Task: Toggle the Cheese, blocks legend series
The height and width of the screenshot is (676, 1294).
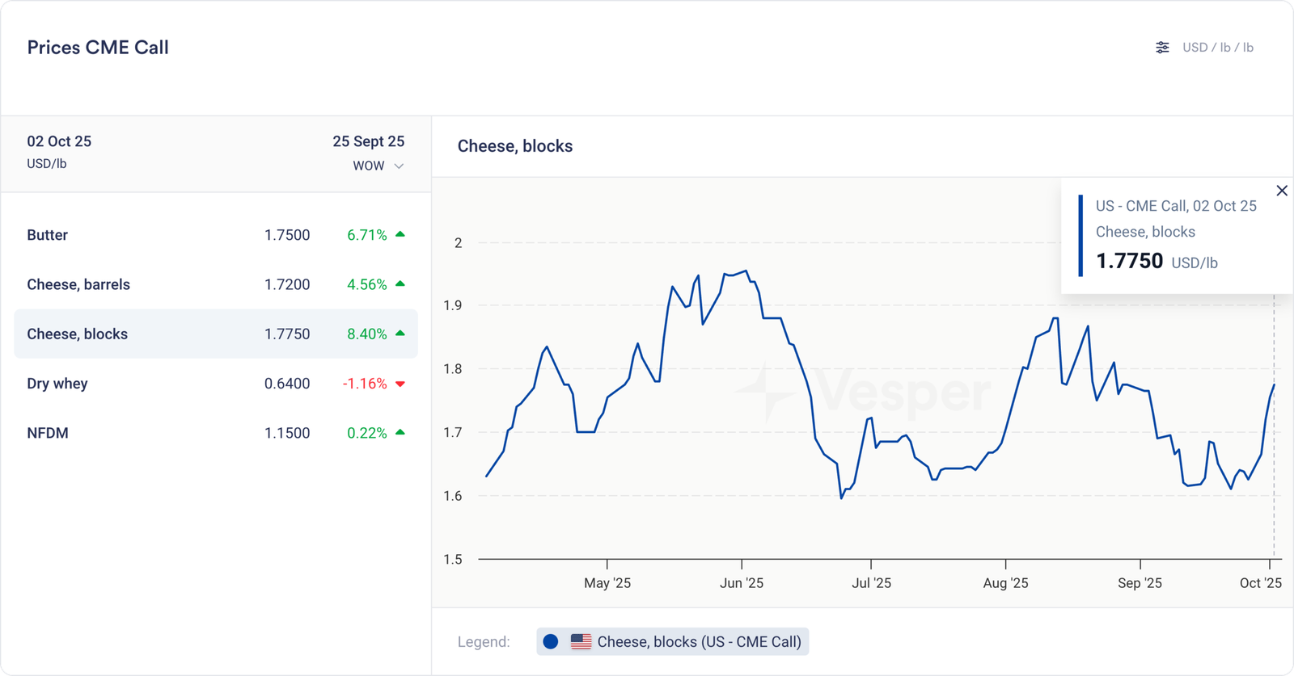Action: [x=699, y=641]
